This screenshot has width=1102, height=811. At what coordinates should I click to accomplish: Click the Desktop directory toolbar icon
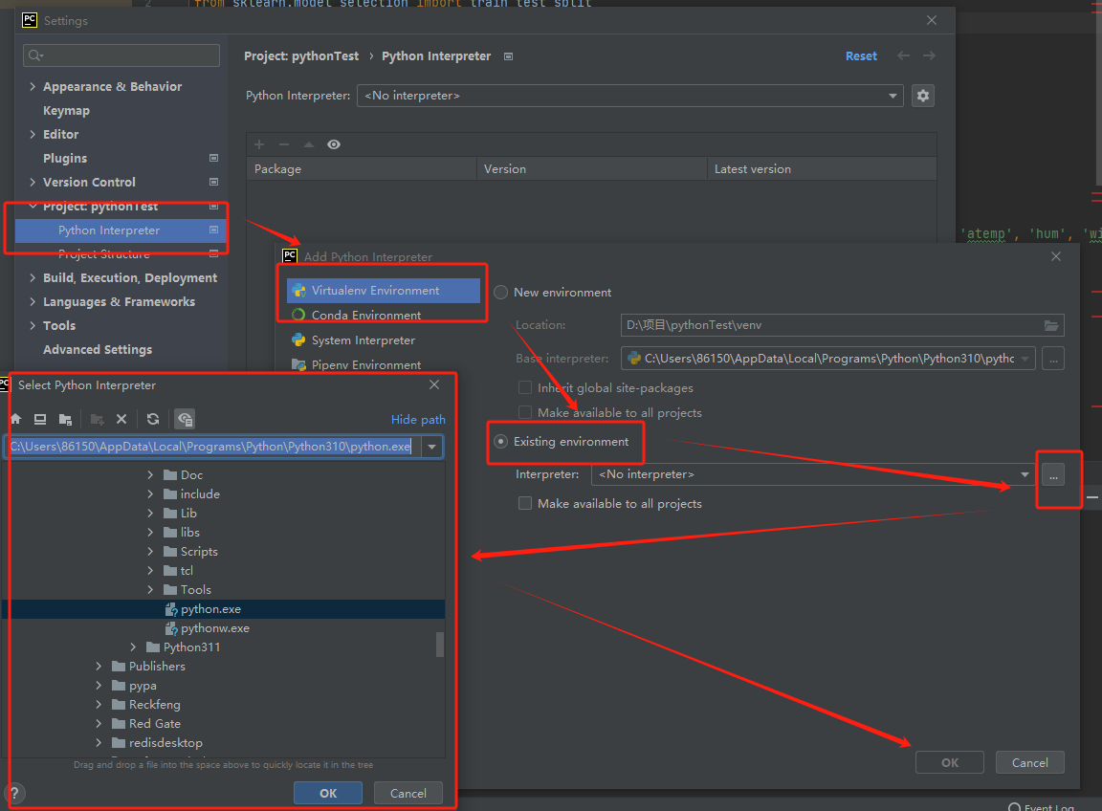pyautogui.click(x=40, y=420)
